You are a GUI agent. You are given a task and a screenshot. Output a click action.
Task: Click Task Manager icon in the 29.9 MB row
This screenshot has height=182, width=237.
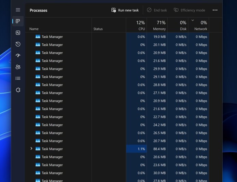point(38,68)
